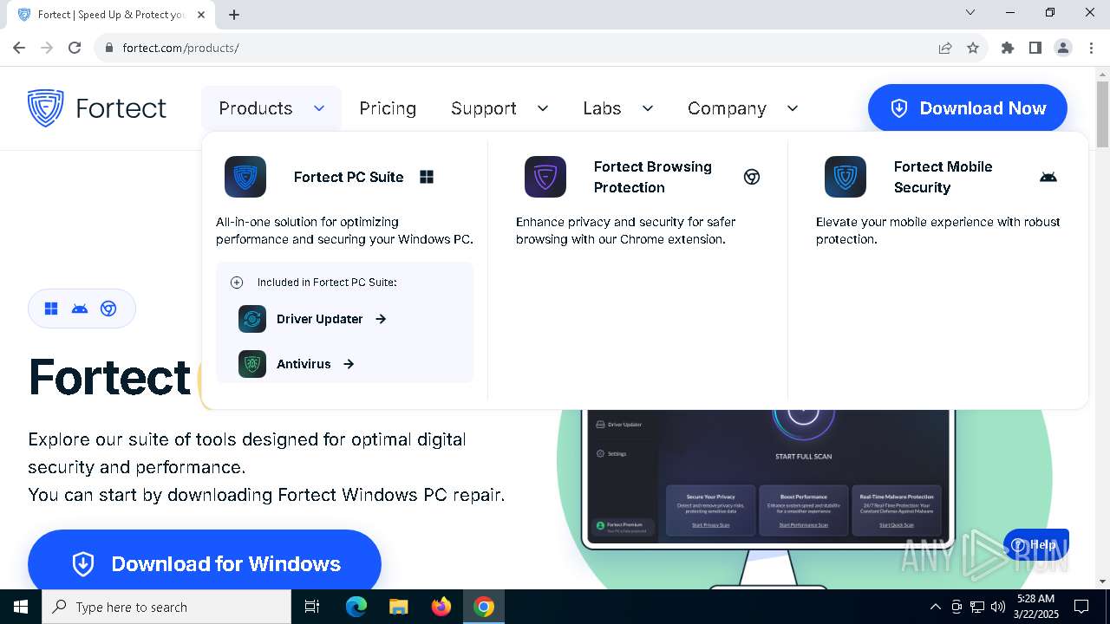This screenshot has width=1110, height=624.
Task: Open Microsoft Edge from the taskbar
Action: pos(356,607)
